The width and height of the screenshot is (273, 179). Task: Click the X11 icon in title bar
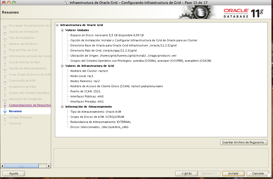66,3
